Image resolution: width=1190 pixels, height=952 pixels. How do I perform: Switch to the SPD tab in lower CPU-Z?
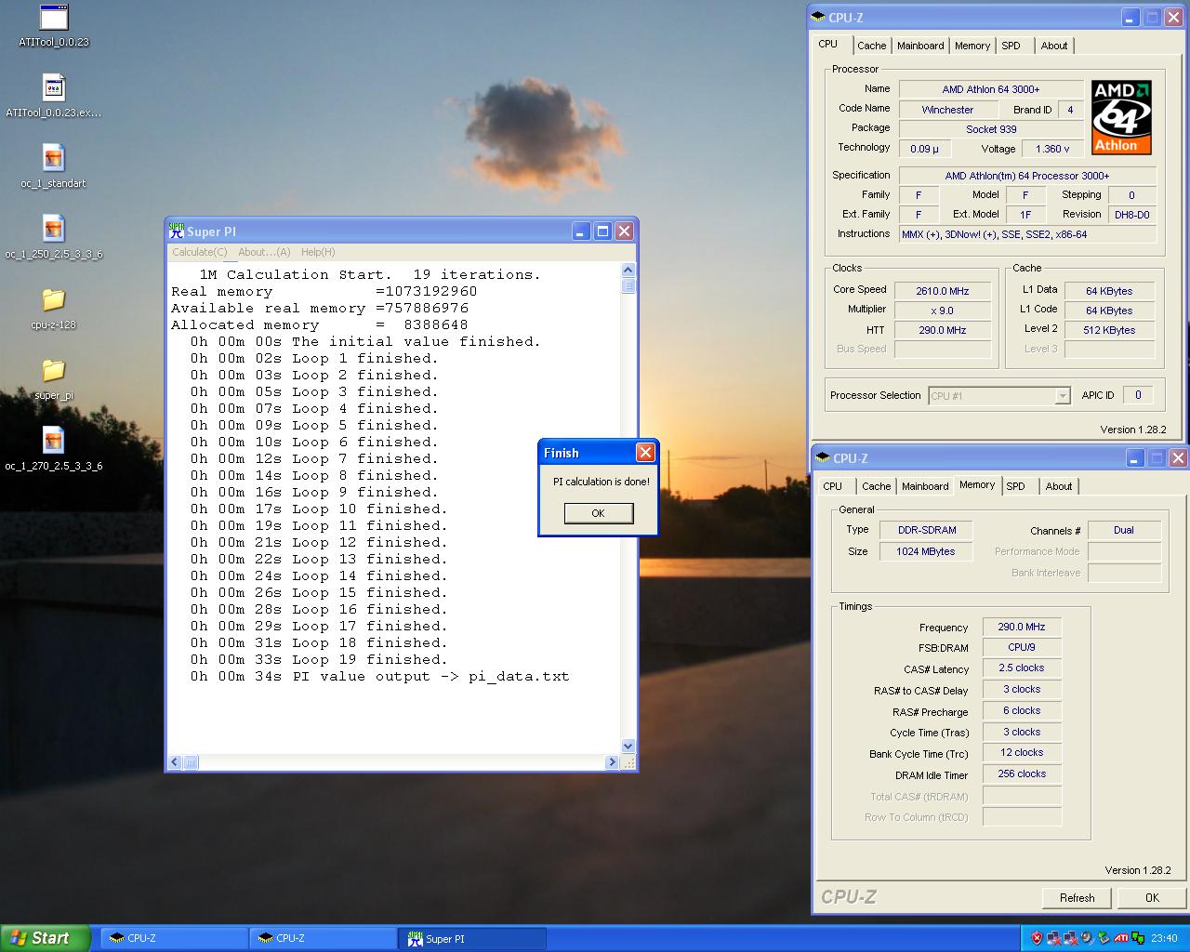tap(1016, 486)
